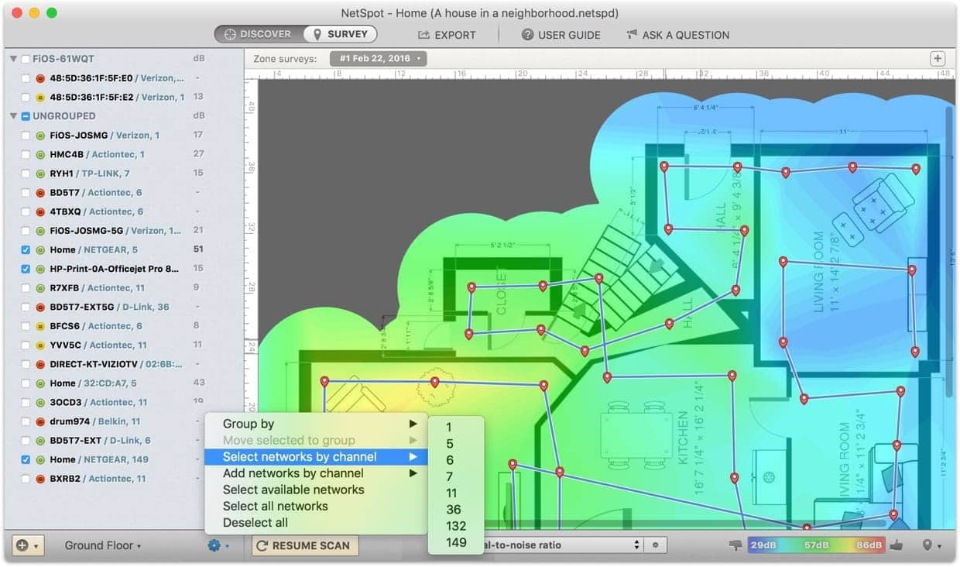Choose channel 11 in the submenu
The image size is (960, 567).
452,493
